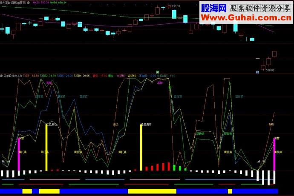The height and width of the screenshot is (196, 294).
Task: Open chart settings icon beside stock title
Action: [28, 3]
